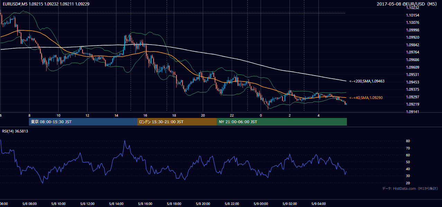The width and height of the screenshot is (442, 207).
Task: Click price axis value 1.10076
Action: [x=413, y=22]
